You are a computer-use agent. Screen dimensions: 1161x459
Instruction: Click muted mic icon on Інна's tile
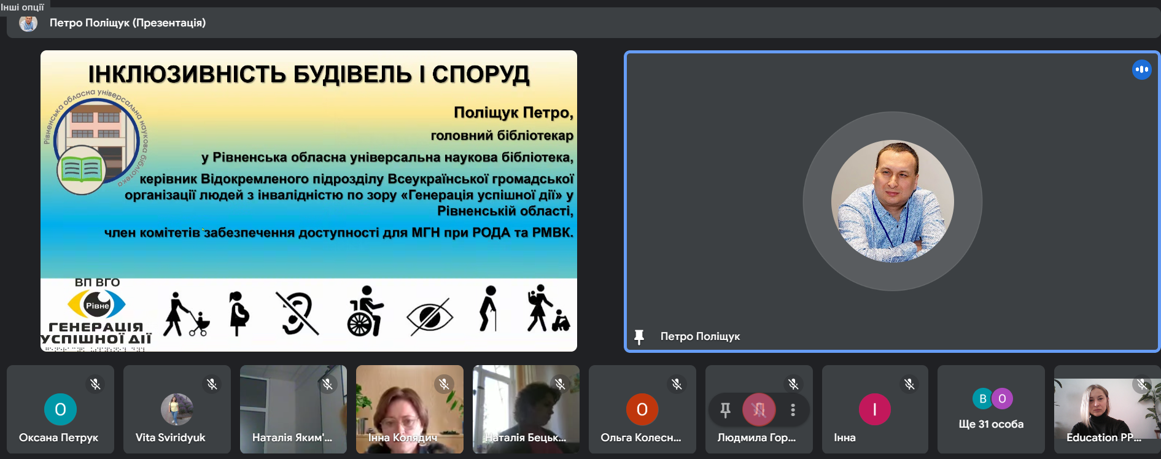pos(909,384)
